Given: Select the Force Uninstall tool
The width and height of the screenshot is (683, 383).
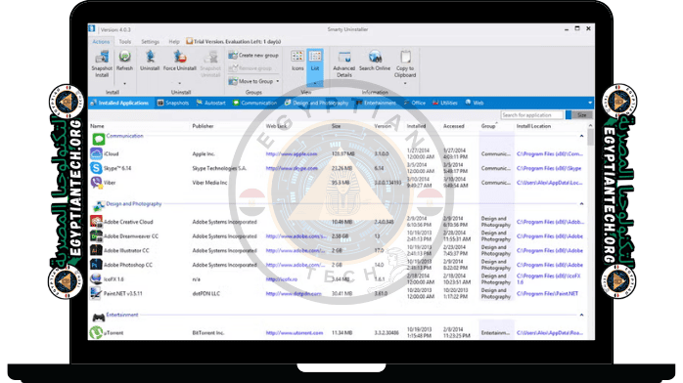Looking at the screenshot, I should [x=179, y=61].
